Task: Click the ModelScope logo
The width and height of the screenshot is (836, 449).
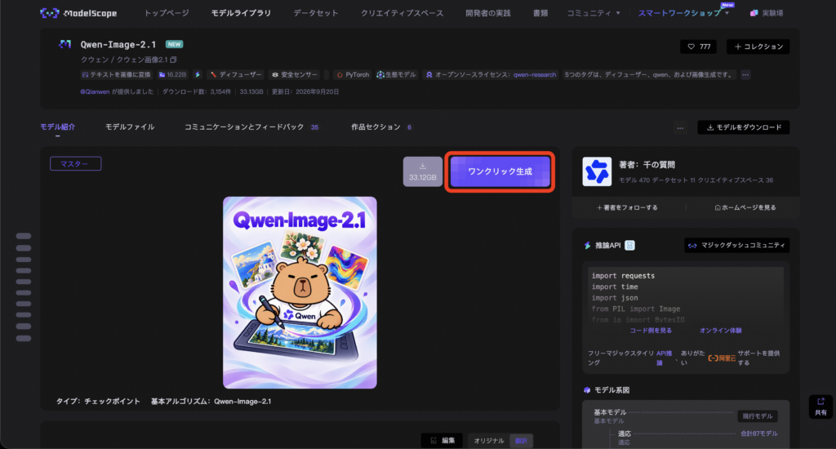Action: click(x=78, y=13)
